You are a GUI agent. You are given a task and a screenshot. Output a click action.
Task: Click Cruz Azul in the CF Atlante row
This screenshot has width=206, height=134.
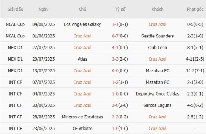coord(158,129)
